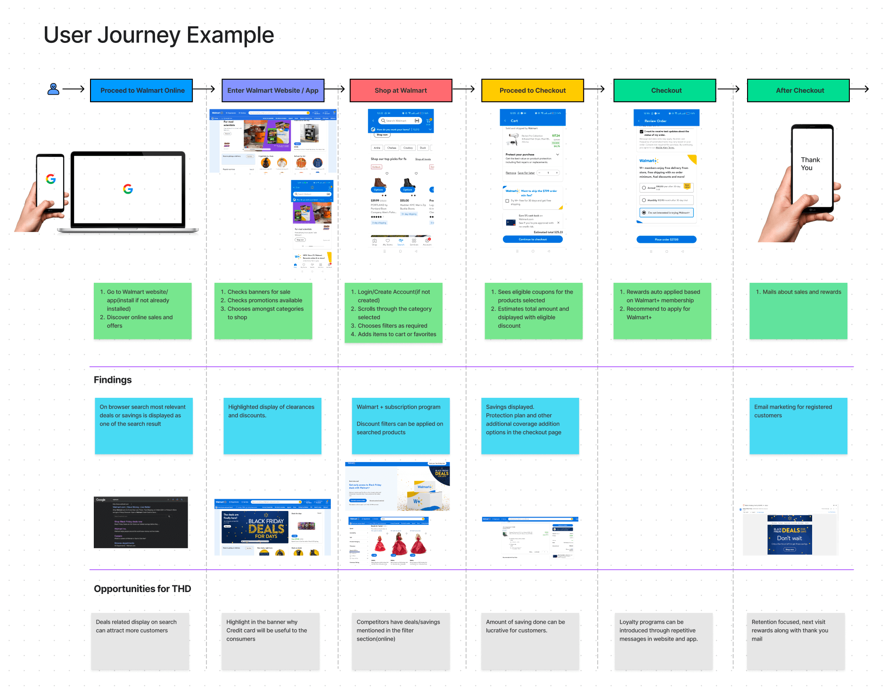The image size is (888, 692).
Task: Tap barcode icon in Enter Walmart App search bar
Action: (x=328, y=194)
